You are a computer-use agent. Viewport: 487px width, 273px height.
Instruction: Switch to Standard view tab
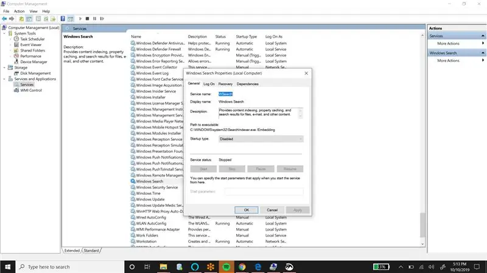(x=91, y=251)
